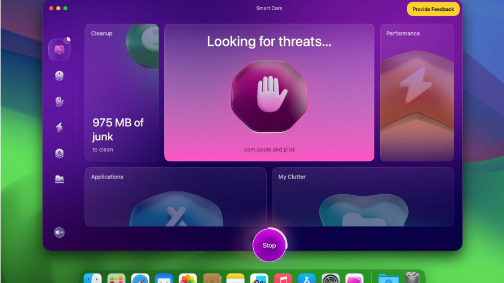Open the App Store from the Dock
Viewport: 504px width, 283px height.
point(306,278)
